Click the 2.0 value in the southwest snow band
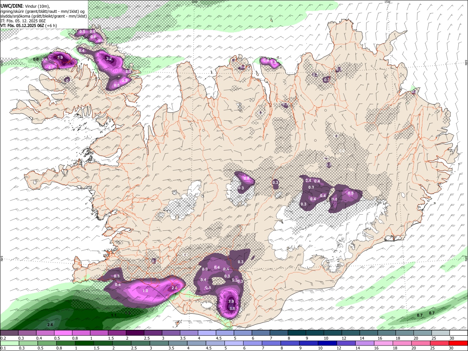Screen dimensions: 468x351 pyautogui.click(x=174, y=288)
